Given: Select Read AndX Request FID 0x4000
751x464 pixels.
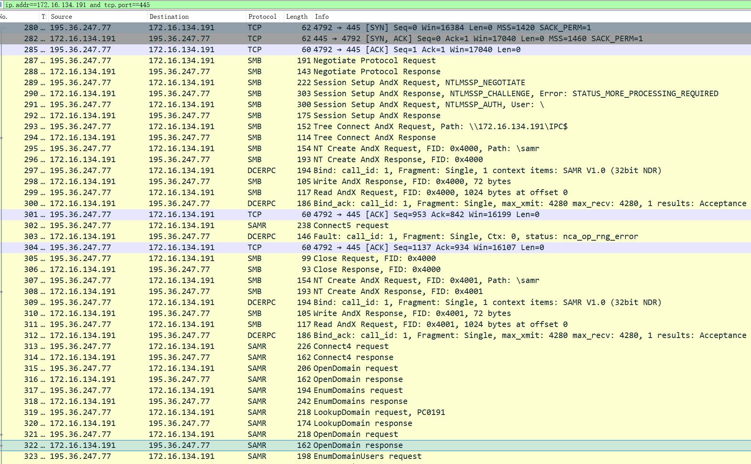Looking at the screenshot, I should tap(375, 192).
